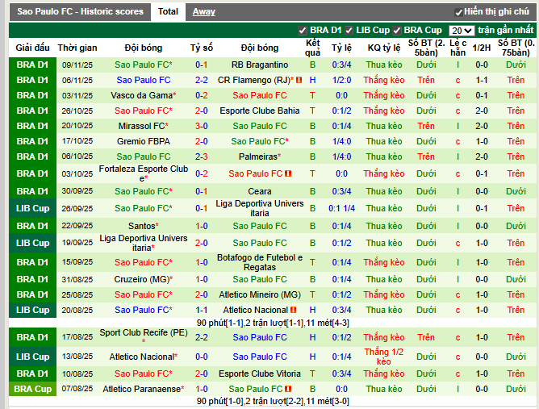This screenshot has width=539, height=409.
Task: Open Mirassol FC team link
Action: tap(141, 126)
